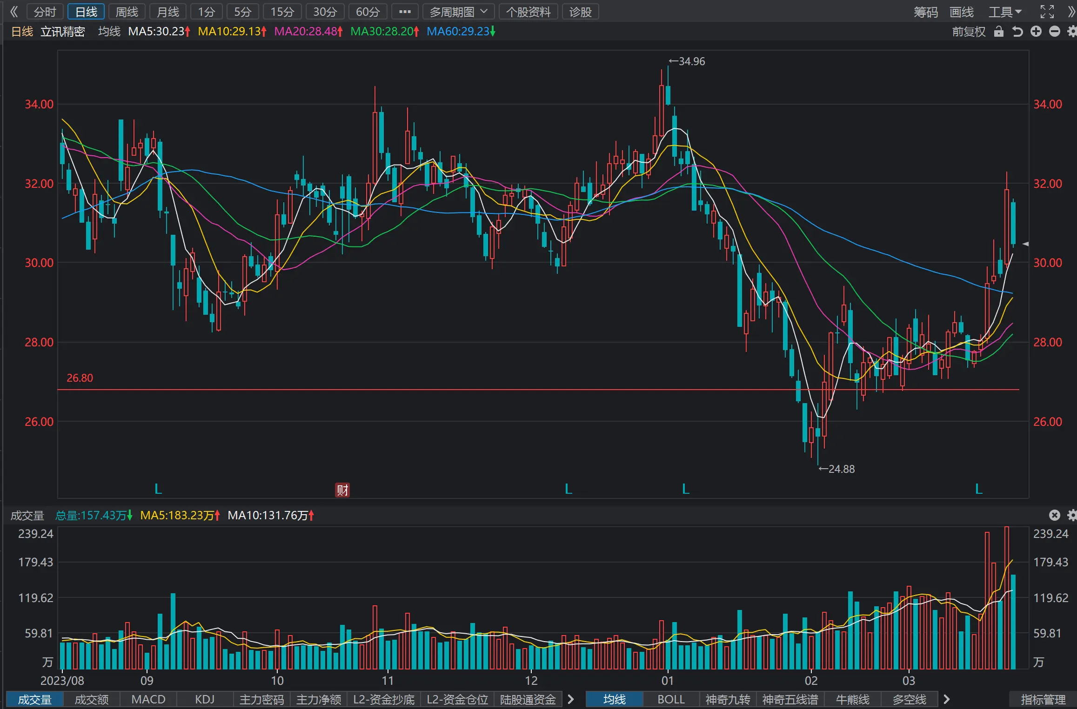Image resolution: width=1077 pixels, height=709 pixels.
Task: Select the MACD indicator tab
Action: coord(148,699)
